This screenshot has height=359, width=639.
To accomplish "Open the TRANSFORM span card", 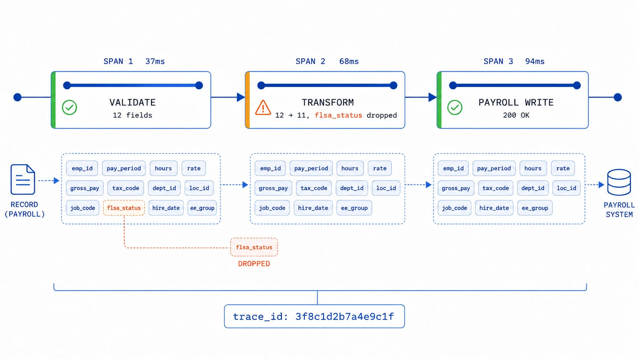I will [325, 100].
